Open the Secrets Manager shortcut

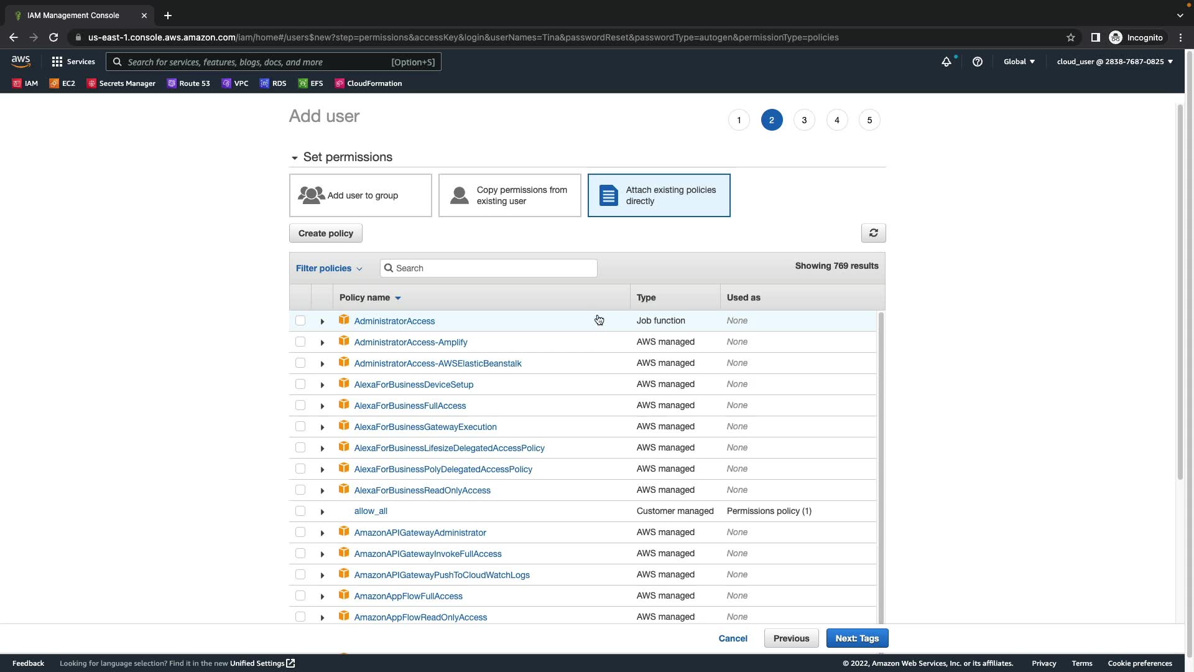pyautogui.click(x=121, y=83)
